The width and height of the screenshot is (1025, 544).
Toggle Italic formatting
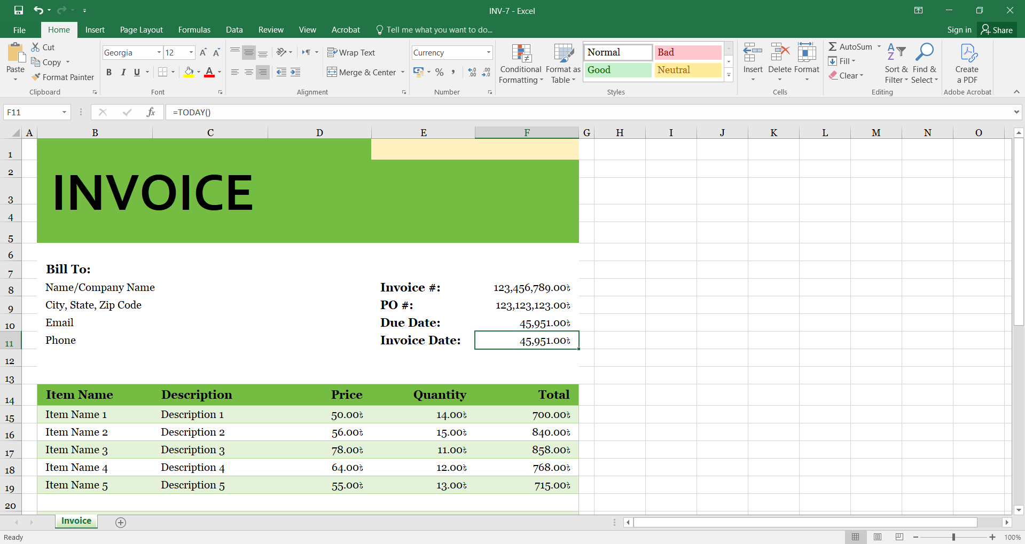[123, 72]
